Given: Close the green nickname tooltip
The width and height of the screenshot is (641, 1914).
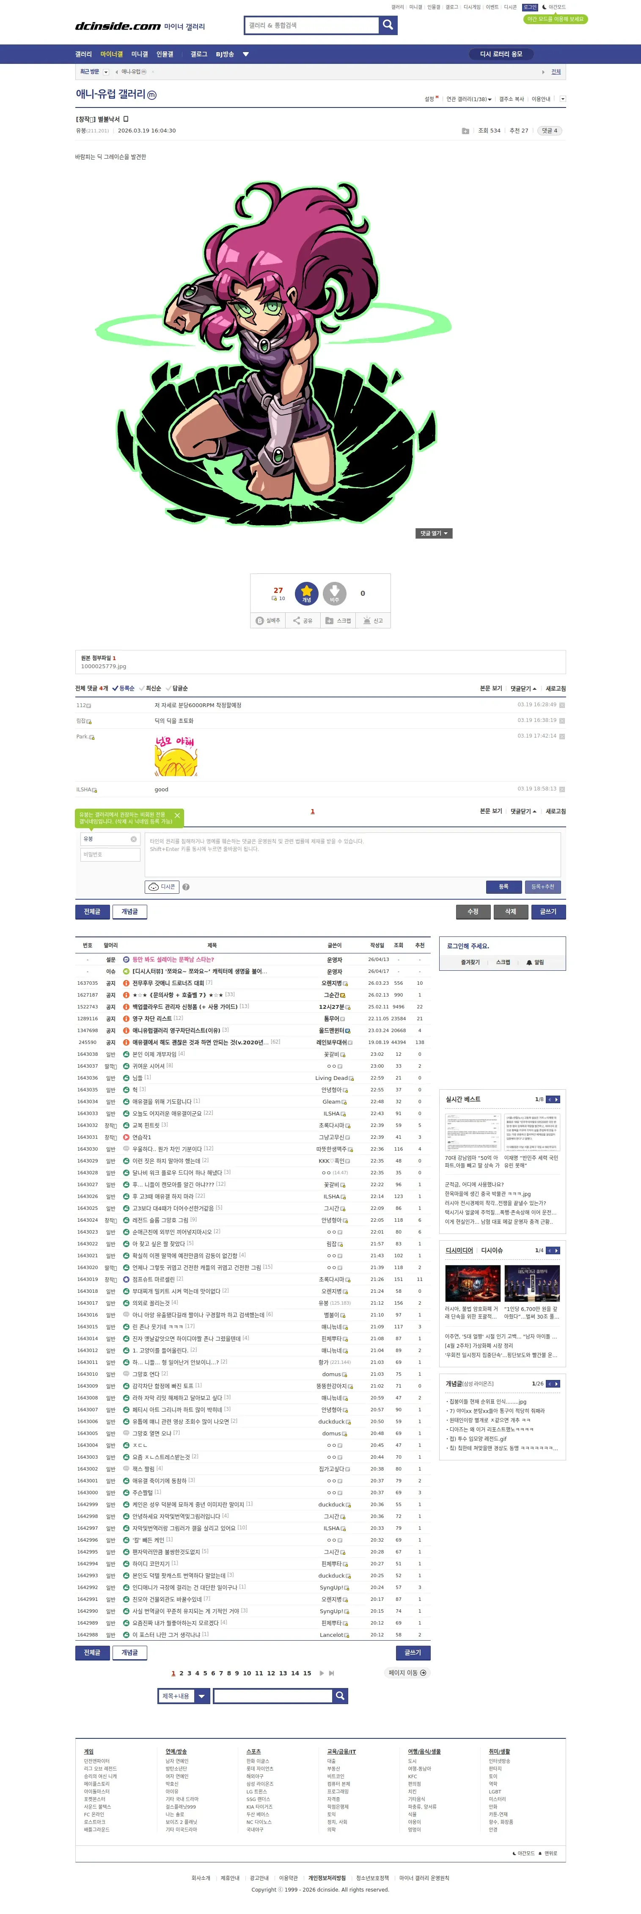Looking at the screenshot, I should tap(177, 815).
